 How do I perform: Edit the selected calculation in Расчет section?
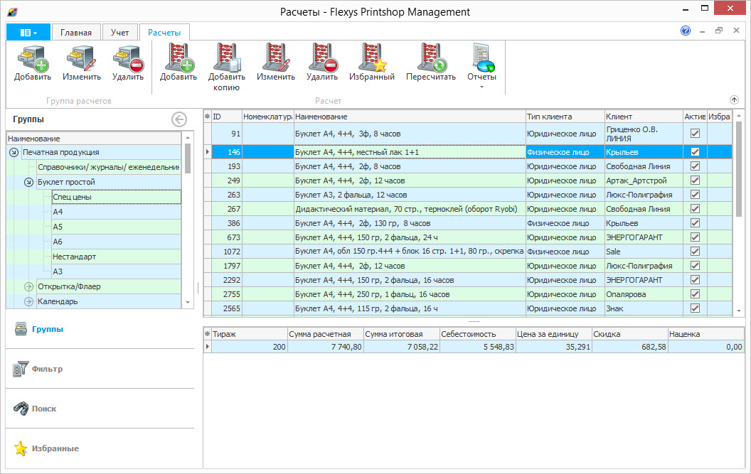pos(275,64)
